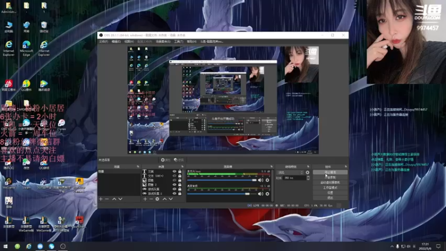Click 退出 exit button in Controls

pyautogui.click(x=330, y=197)
